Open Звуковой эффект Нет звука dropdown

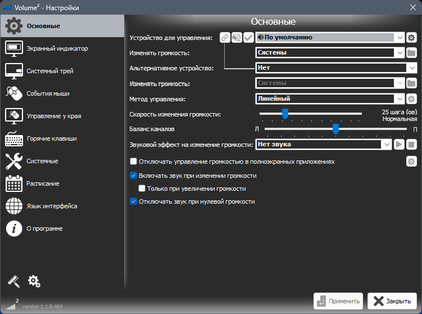click(323, 145)
